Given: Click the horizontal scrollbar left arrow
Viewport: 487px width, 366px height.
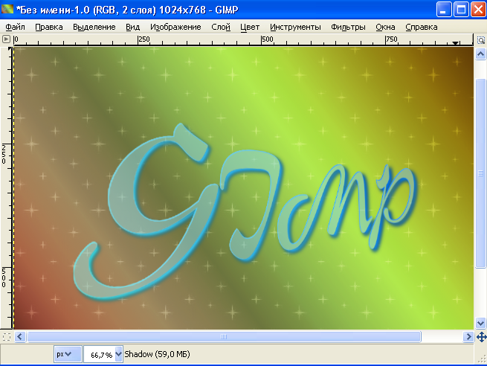Looking at the screenshot, I should point(20,337).
